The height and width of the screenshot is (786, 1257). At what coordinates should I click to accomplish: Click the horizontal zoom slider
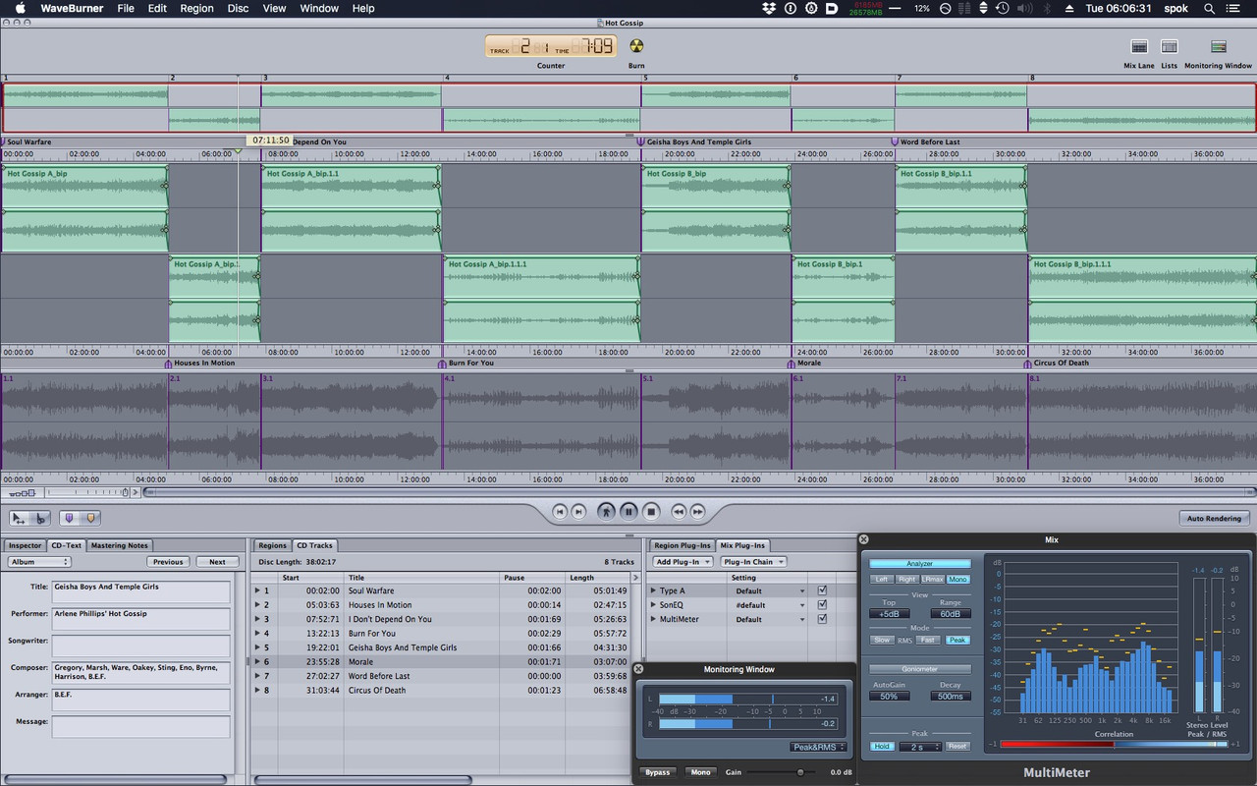click(86, 492)
